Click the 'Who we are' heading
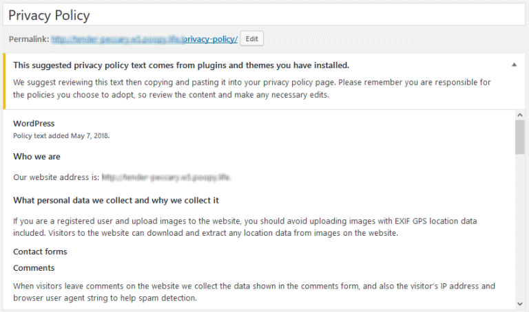This screenshot has height=312, width=529. tap(37, 157)
